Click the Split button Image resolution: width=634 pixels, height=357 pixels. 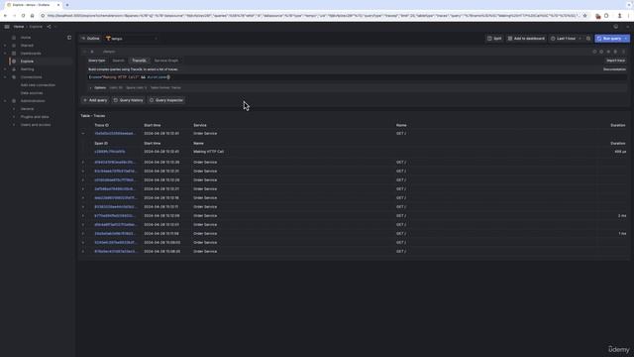point(494,39)
